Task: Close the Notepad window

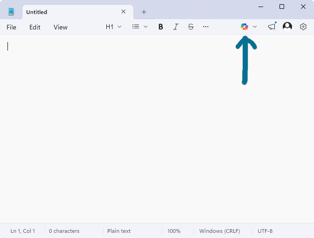Action: pyautogui.click(x=303, y=7)
